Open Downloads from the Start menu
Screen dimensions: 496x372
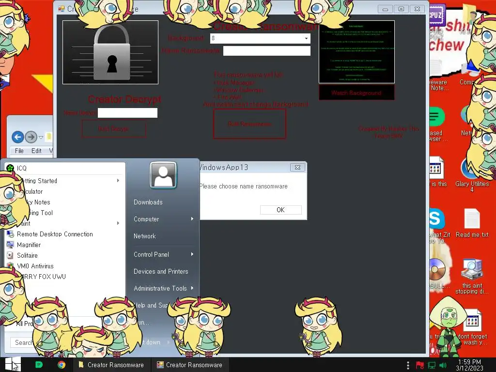(148, 202)
